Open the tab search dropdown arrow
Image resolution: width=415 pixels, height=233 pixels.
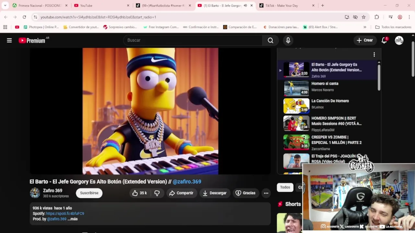tap(5, 6)
